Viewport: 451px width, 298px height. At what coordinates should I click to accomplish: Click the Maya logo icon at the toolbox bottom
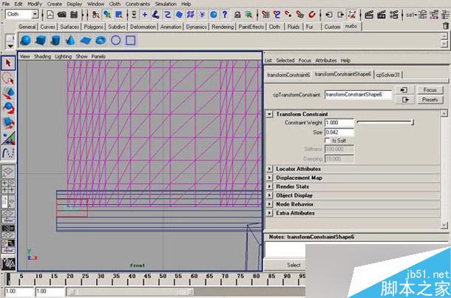click(x=8, y=263)
